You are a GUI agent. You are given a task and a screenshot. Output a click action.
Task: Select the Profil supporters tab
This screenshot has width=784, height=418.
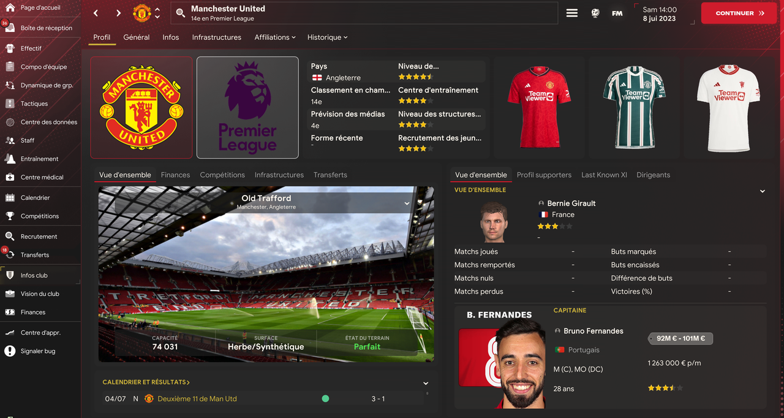[x=544, y=175]
